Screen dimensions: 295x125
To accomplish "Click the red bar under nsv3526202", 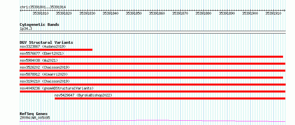I will (x=152, y=71).
